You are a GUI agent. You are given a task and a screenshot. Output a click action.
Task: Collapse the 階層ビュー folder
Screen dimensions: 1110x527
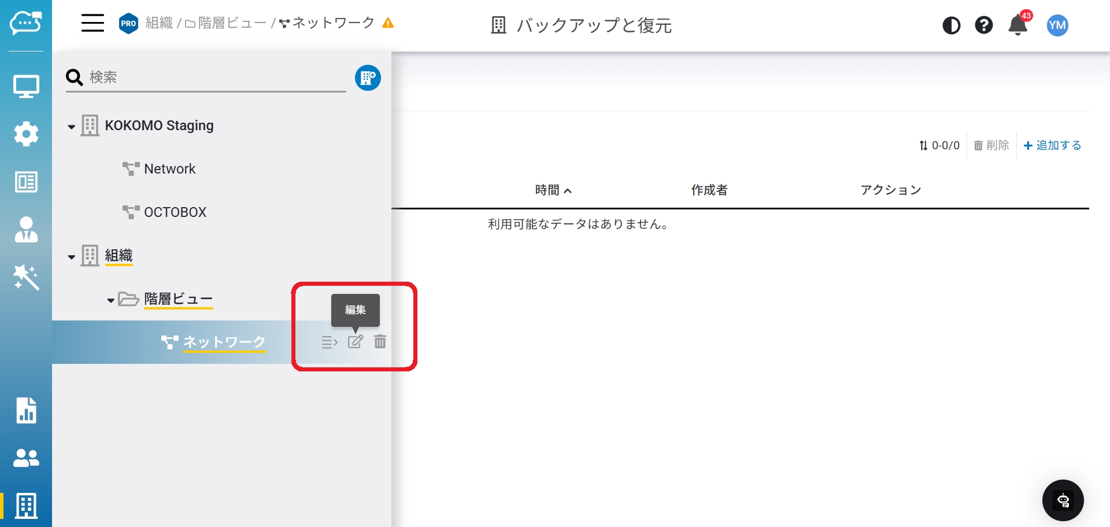click(110, 300)
